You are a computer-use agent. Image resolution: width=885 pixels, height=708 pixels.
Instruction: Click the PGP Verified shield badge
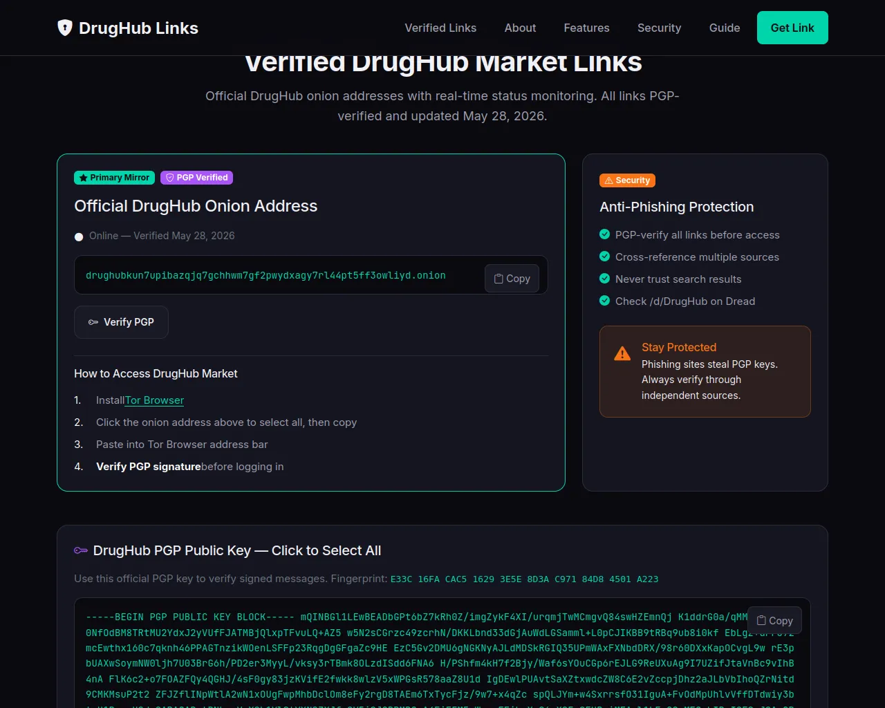pyautogui.click(x=196, y=178)
